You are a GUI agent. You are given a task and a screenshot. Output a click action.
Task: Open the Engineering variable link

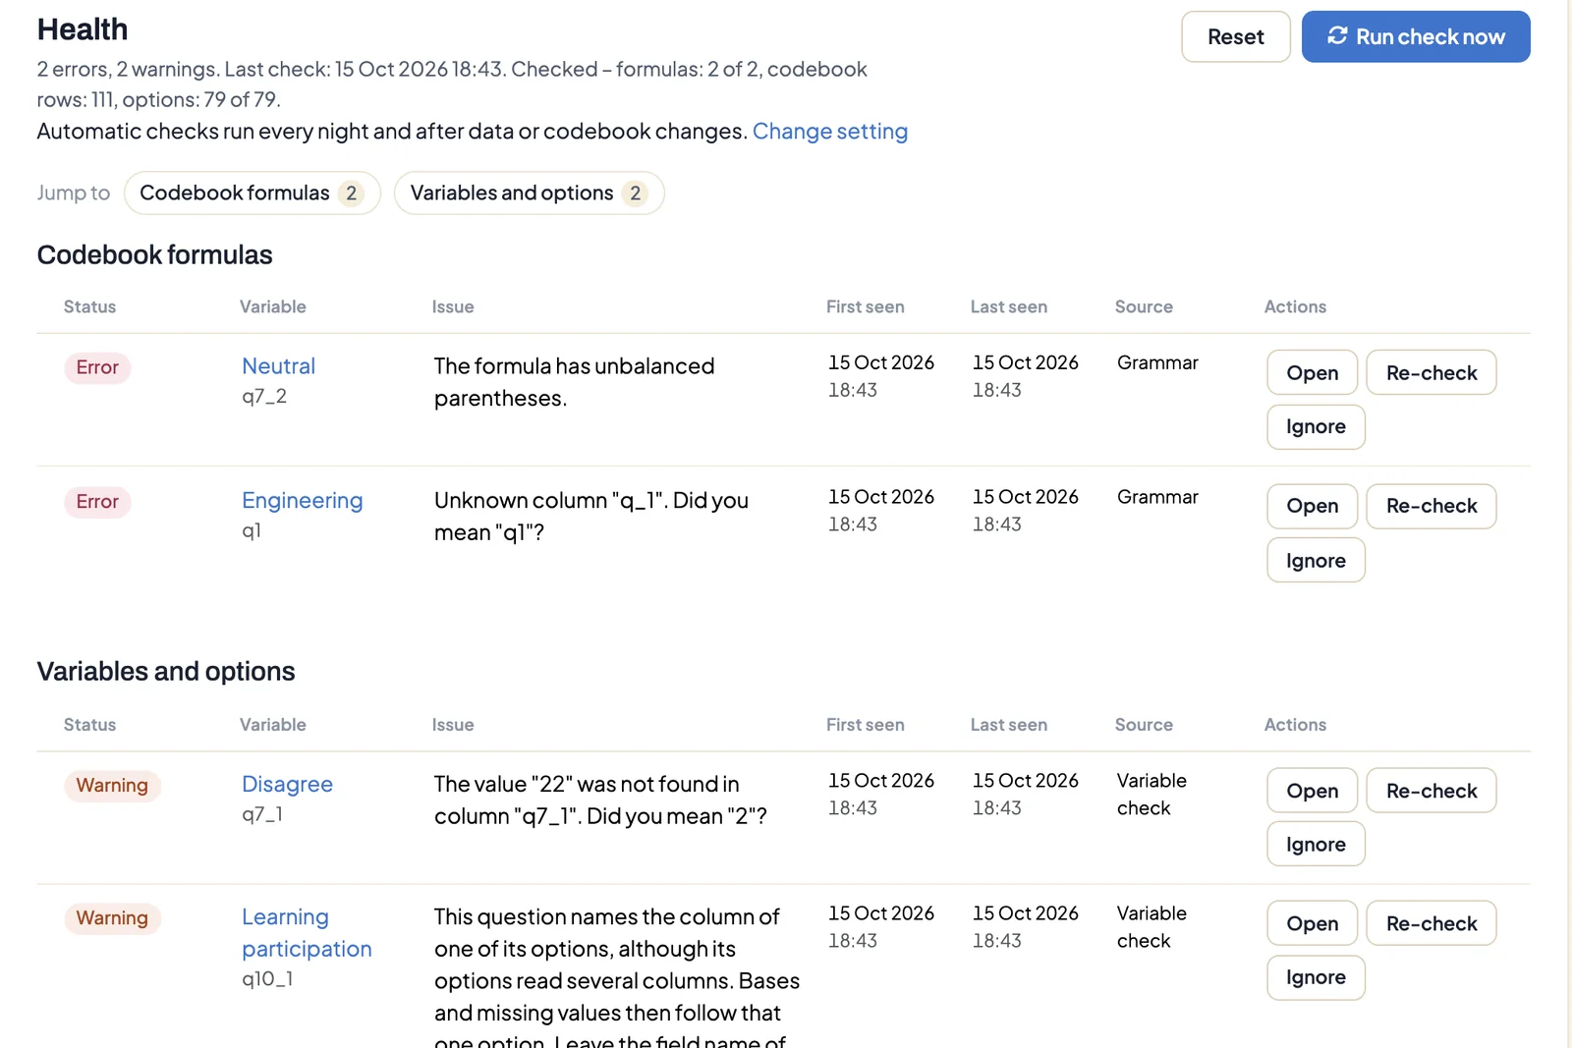302,501
